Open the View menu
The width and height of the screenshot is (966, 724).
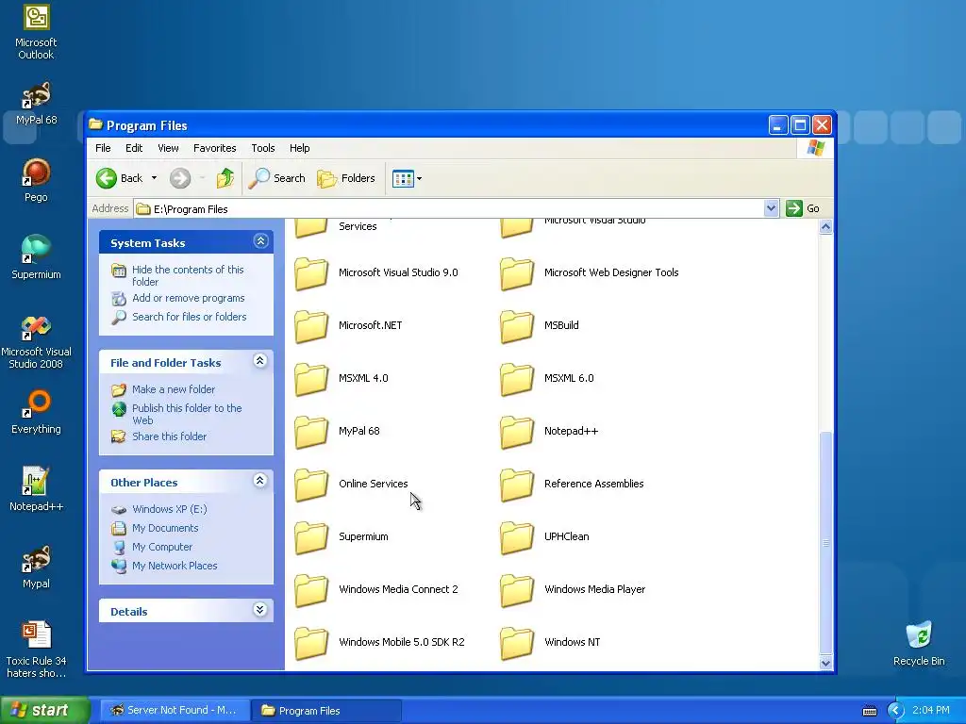point(168,148)
